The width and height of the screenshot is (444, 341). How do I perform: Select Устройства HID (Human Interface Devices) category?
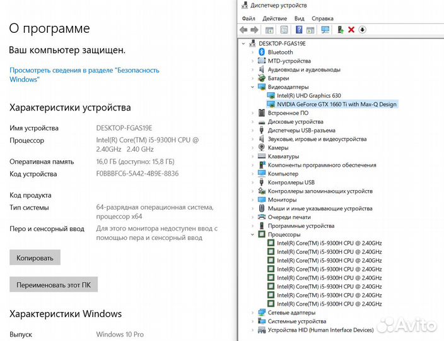click(x=320, y=330)
